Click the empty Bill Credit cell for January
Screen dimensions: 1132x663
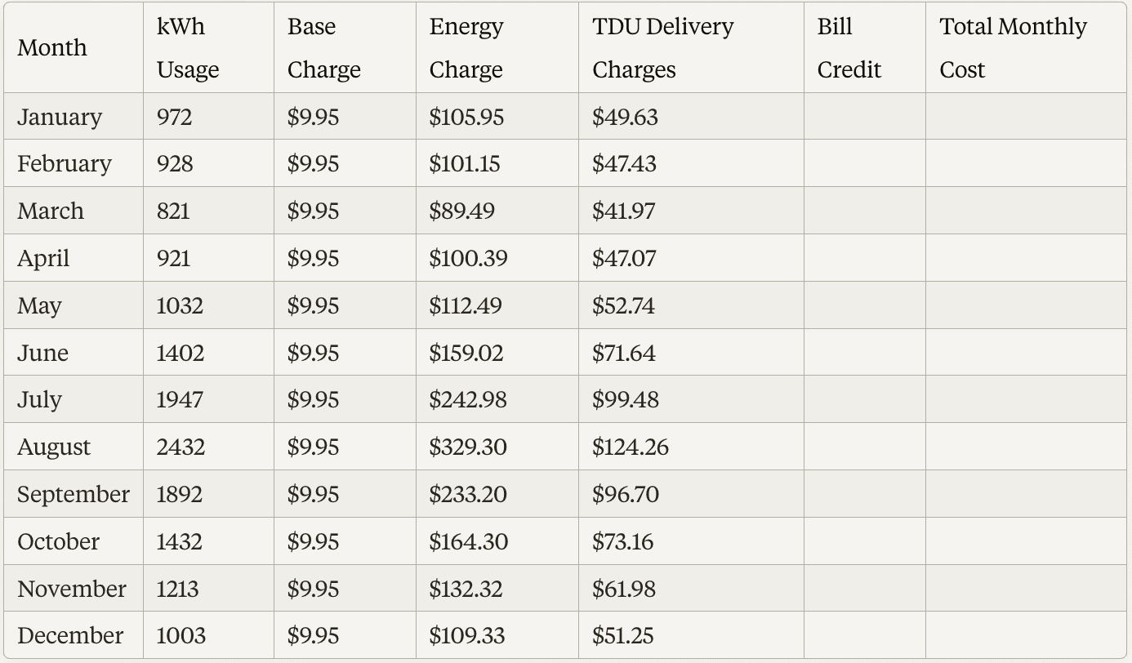[864, 117]
